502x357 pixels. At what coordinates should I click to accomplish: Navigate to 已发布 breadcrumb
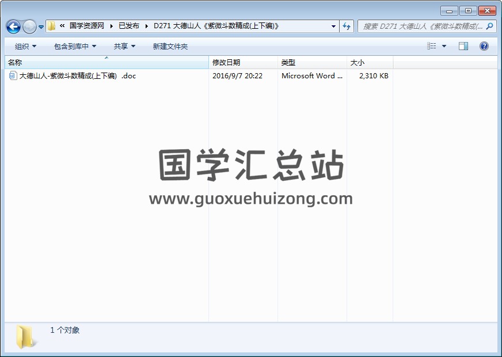point(129,26)
